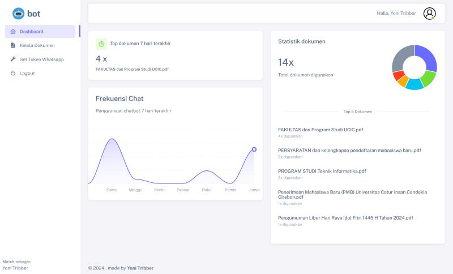453x274 pixels.
Task: Click the green clock icon in top dokumen card
Action: click(x=101, y=44)
